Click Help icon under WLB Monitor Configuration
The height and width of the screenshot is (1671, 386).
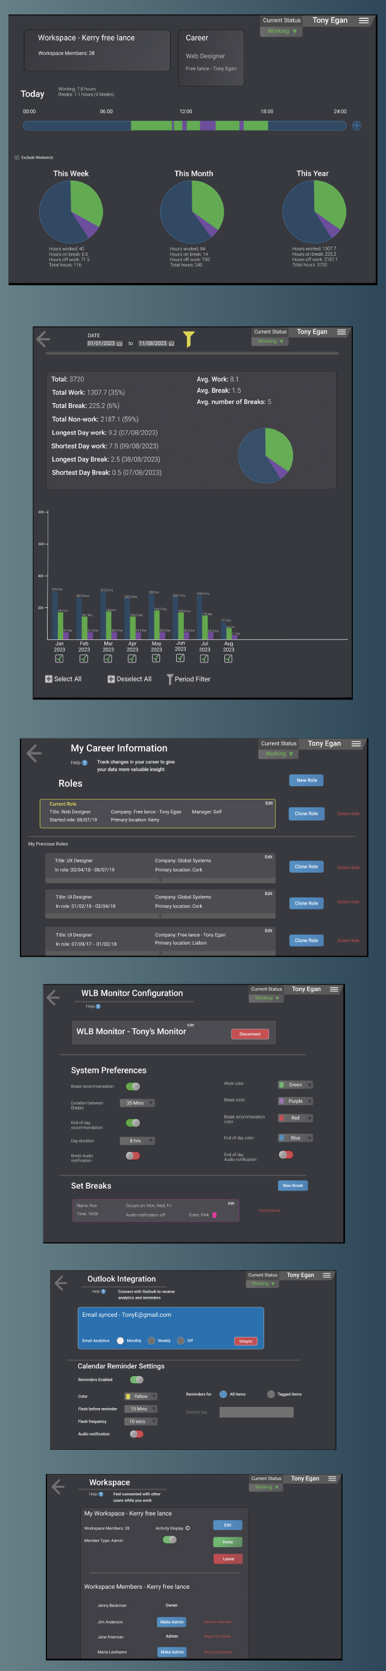click(98, 1007)
